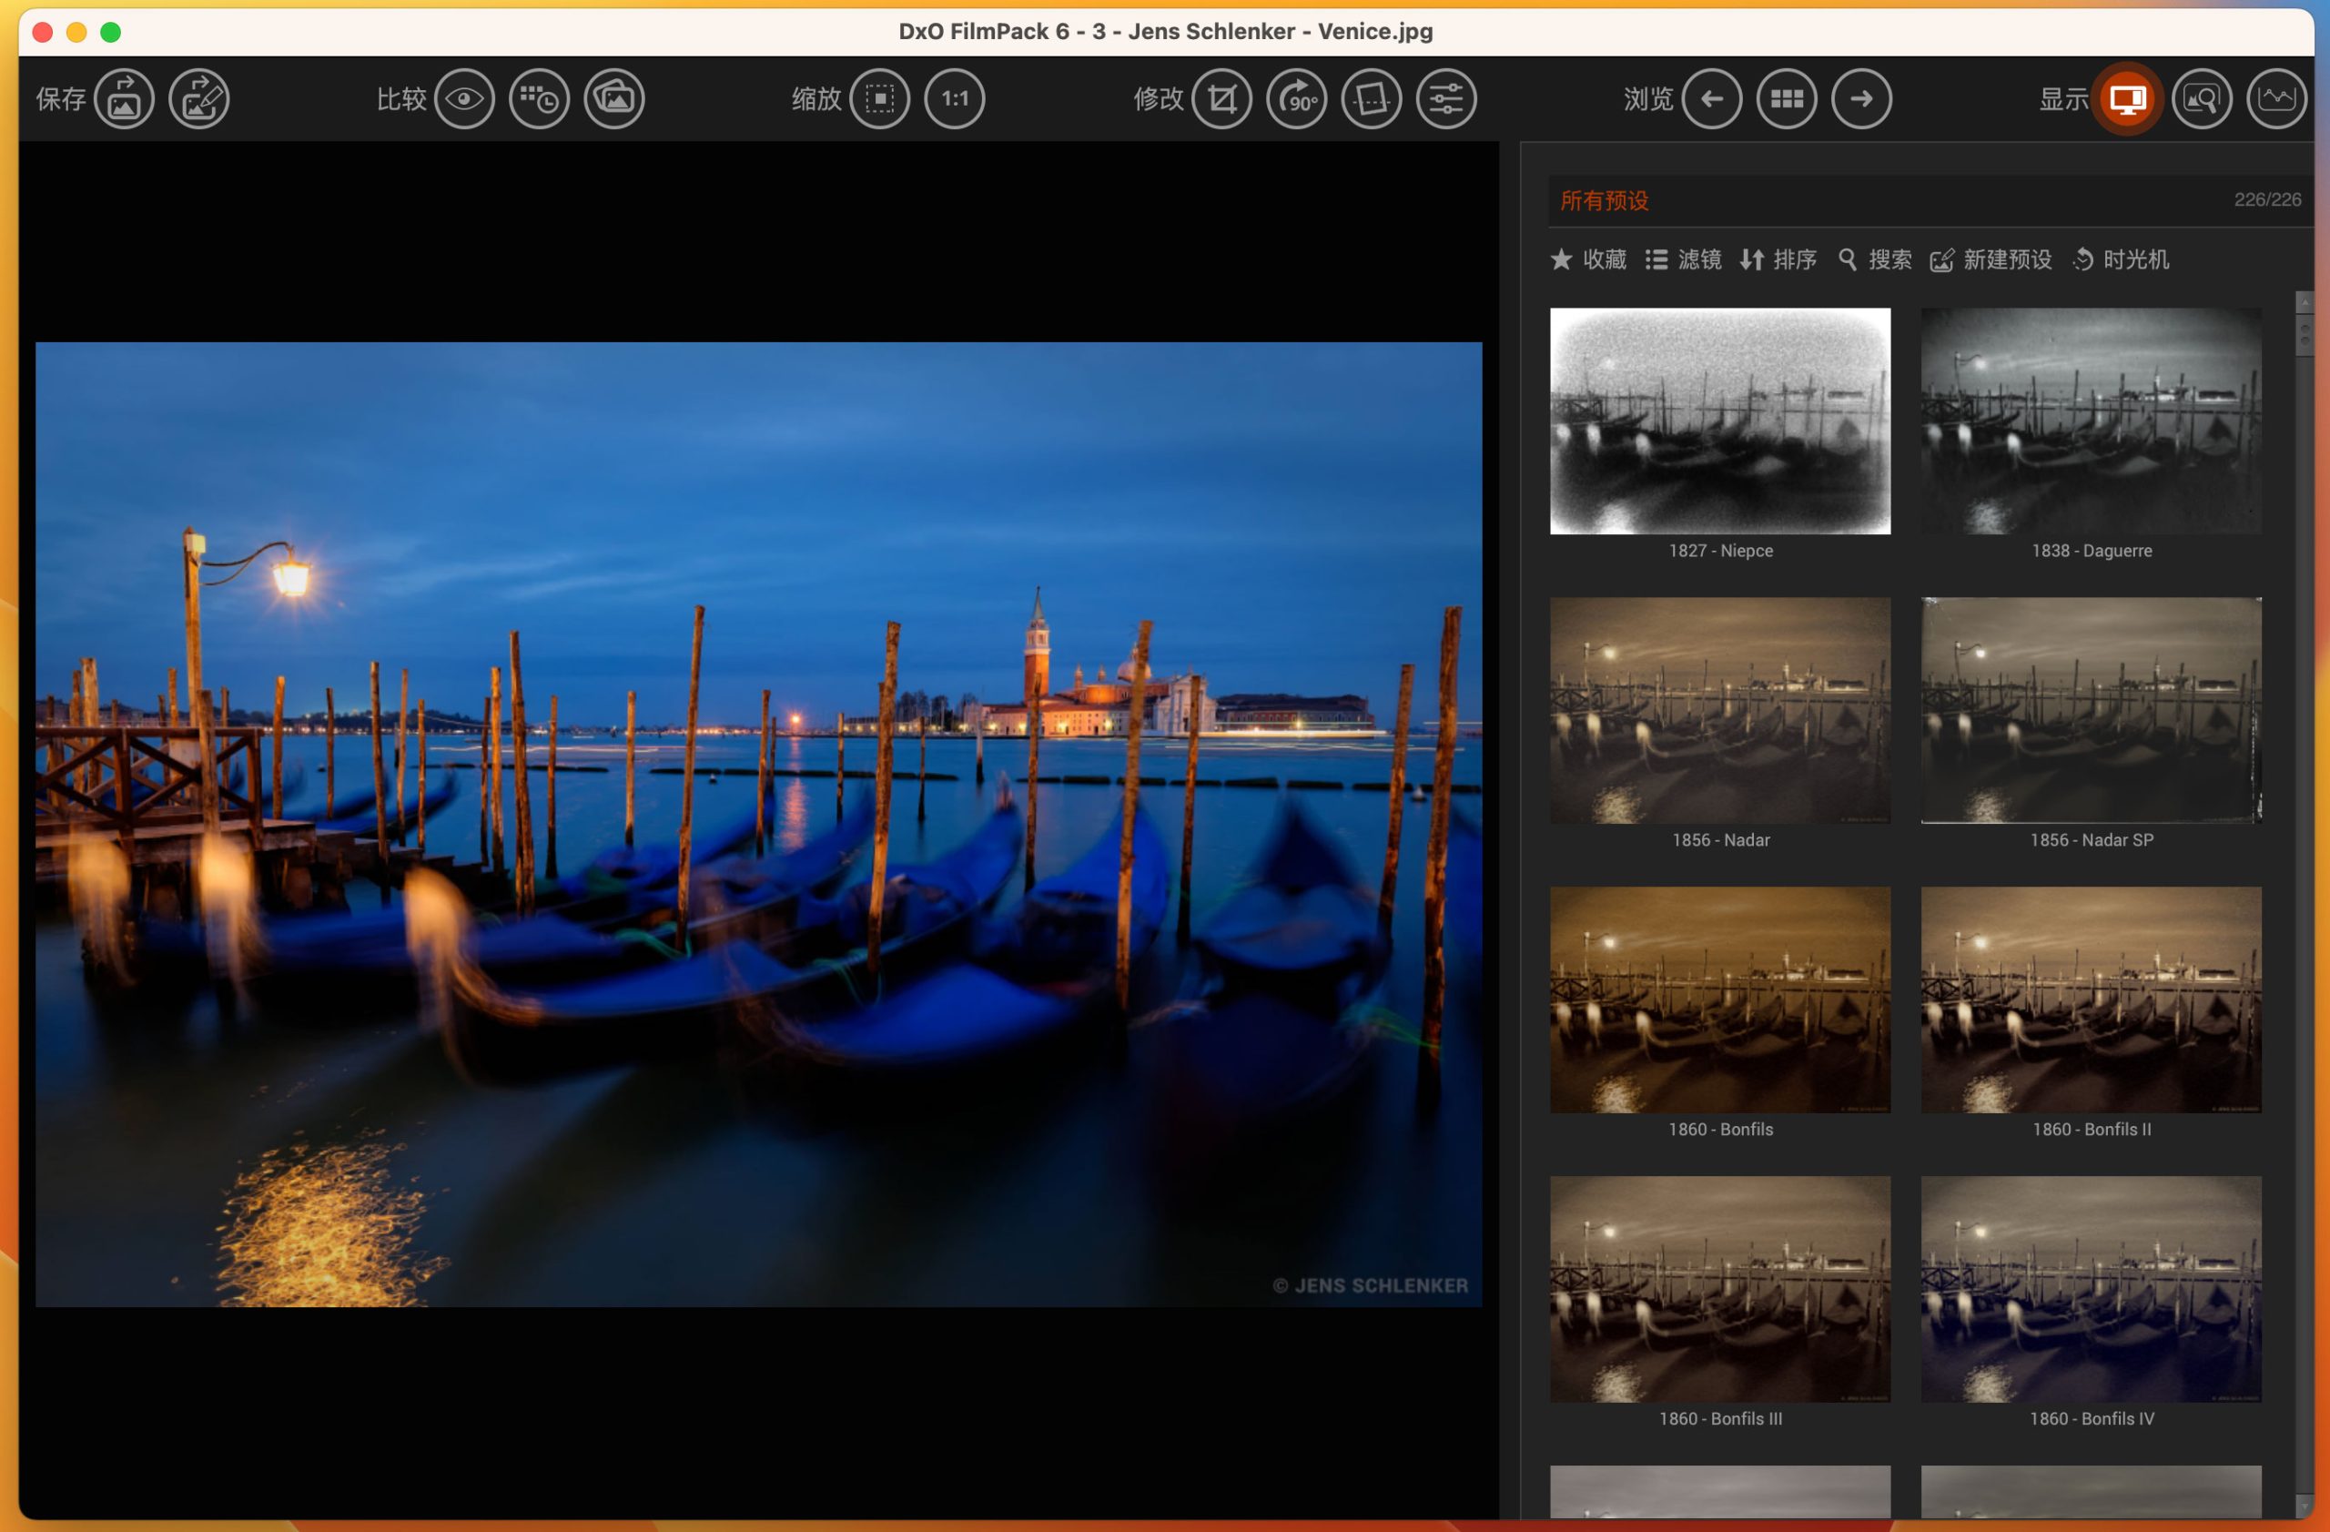Rotate image 90 degrees

tap(1296, 99)
